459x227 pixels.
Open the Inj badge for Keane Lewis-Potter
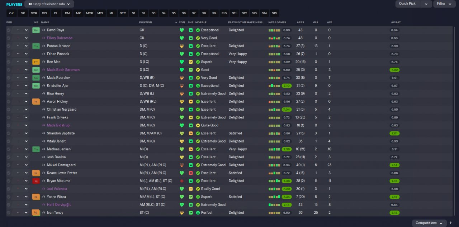click(x=36, y=173)
